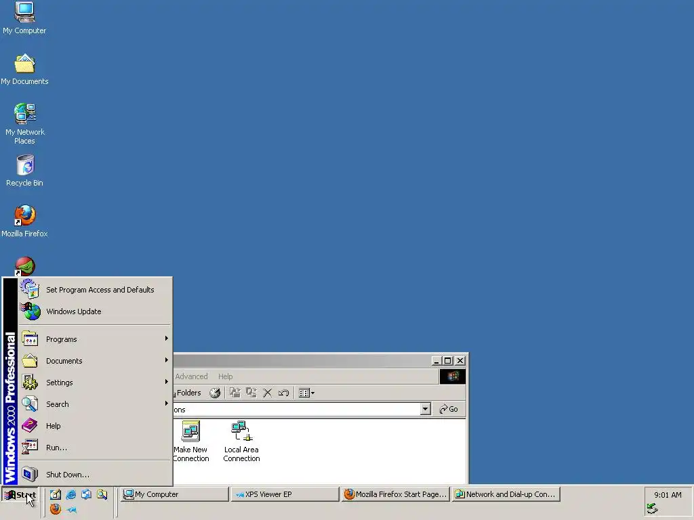Click the Move To toolbar icon

(235, 393)
